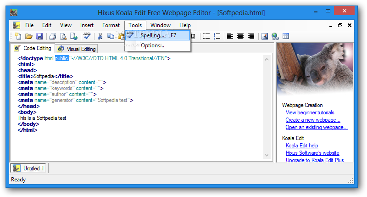The height and width of the screenshot is (197, 367).
Task: Click the highlighted word public in code
Action: coord(62,58)
